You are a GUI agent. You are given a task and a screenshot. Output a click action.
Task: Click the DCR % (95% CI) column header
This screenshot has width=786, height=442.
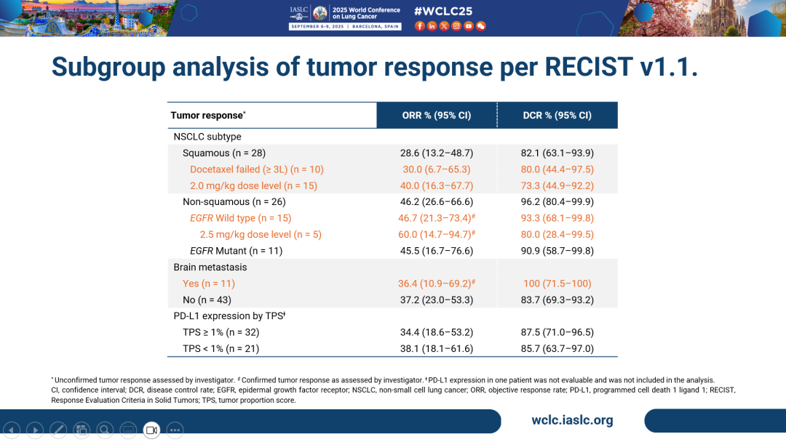(557, 116)
